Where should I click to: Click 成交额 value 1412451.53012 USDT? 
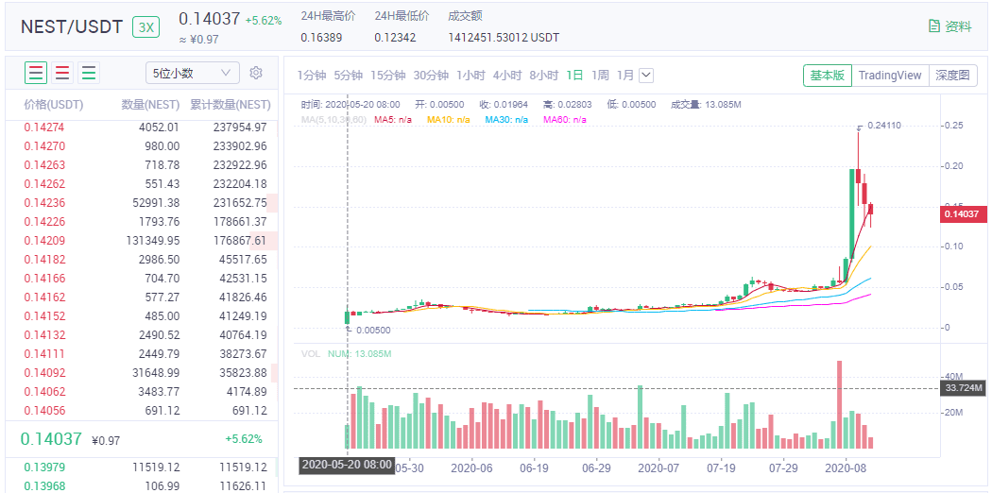[x=504, y=38]
